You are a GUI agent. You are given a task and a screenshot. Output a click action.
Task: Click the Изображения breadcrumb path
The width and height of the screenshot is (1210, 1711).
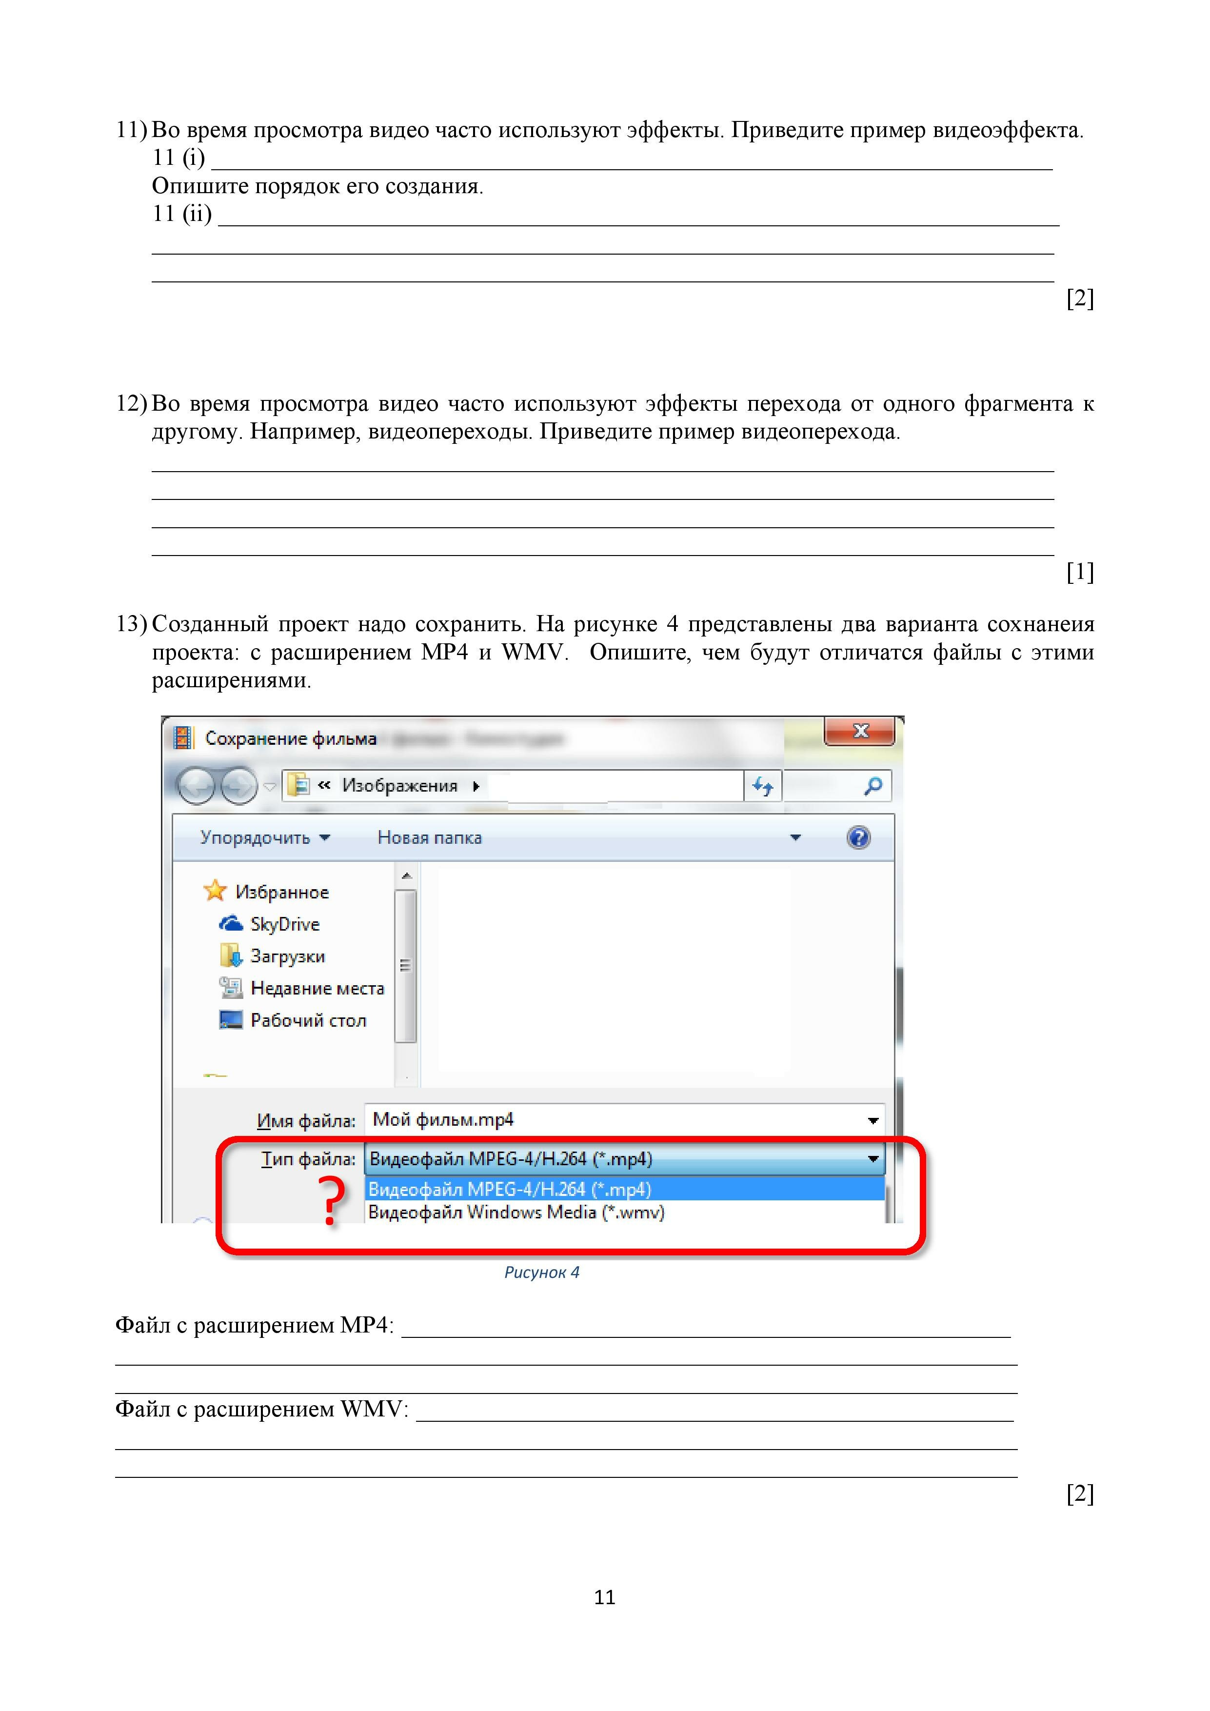pyautogui.click(x=399, y=785)
